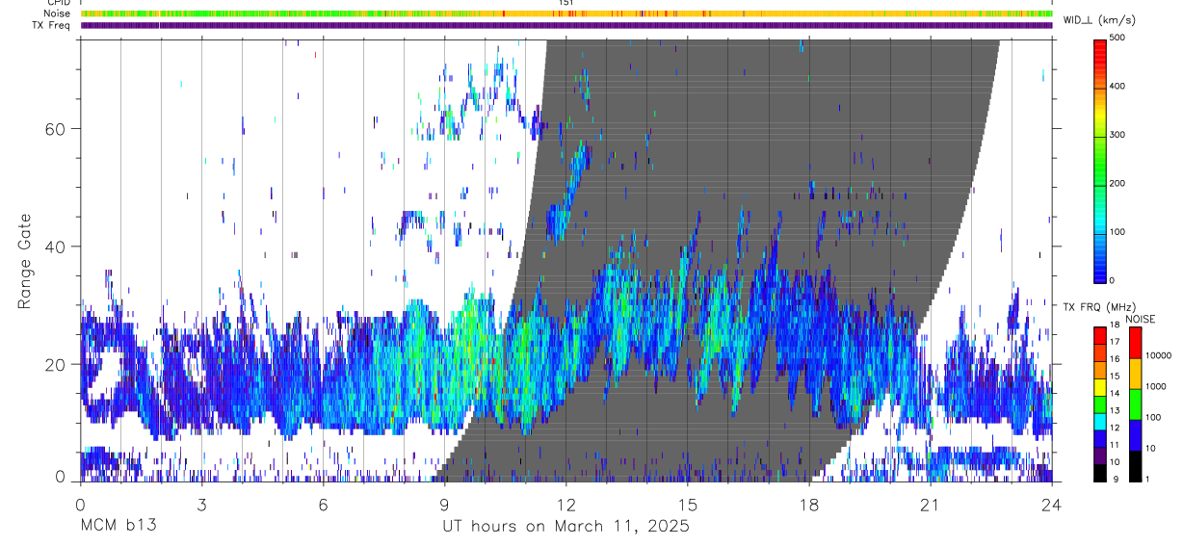Click the black 1–10 swatch in NOISE legend
The height and width of the screenshot is (546, 1183).
(x=1134, y=466)
